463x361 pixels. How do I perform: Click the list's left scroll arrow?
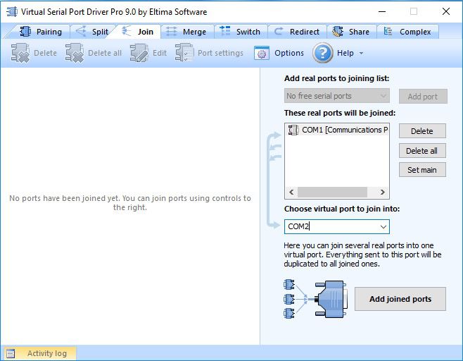pyautogui.click(x=291, y=192)
